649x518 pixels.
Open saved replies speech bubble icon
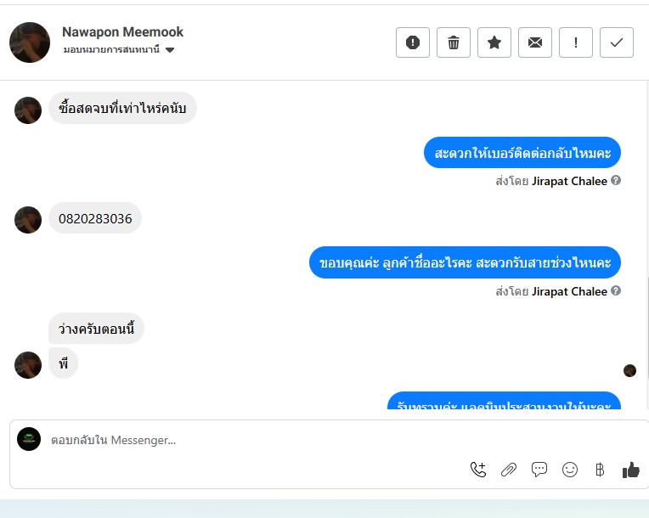(x=539, y=470)
